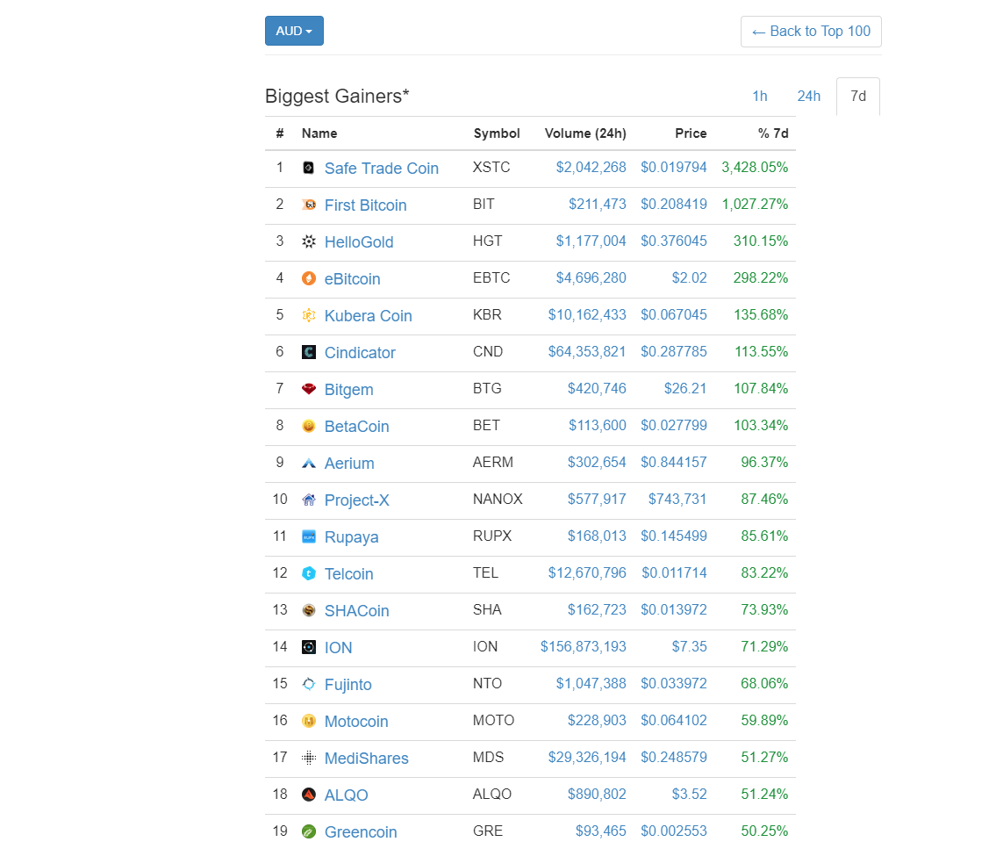
Task: Click the Greencoin green leaf icon
Action: (x=308, y=831)
